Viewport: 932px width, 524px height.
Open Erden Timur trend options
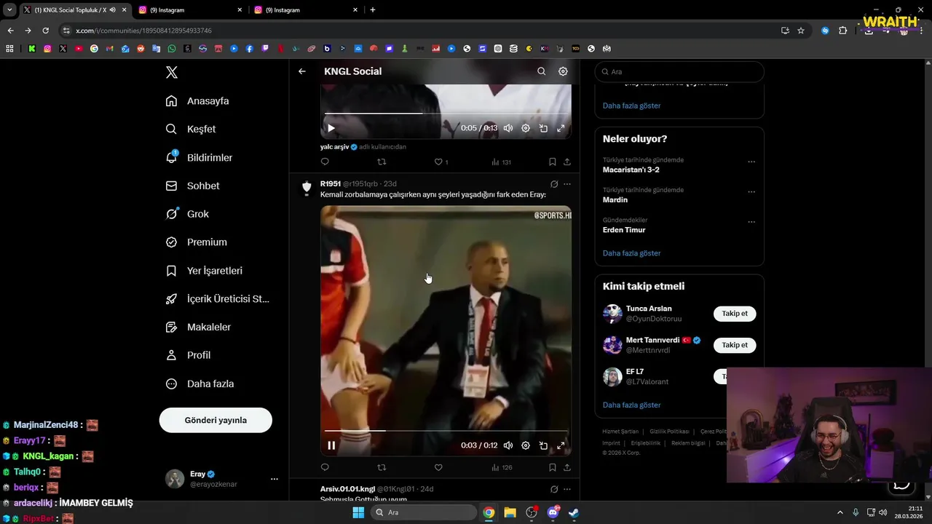coord(751,222)
